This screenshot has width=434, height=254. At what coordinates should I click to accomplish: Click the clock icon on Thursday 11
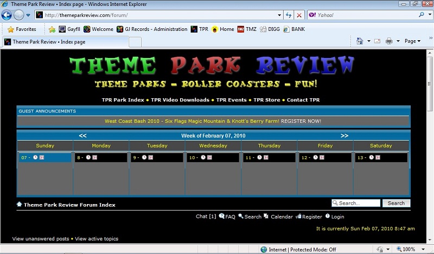coord(259,157)
